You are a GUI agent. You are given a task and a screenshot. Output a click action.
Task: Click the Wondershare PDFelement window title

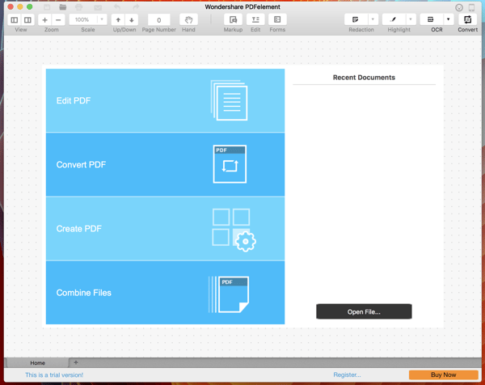tap(242, 6)
